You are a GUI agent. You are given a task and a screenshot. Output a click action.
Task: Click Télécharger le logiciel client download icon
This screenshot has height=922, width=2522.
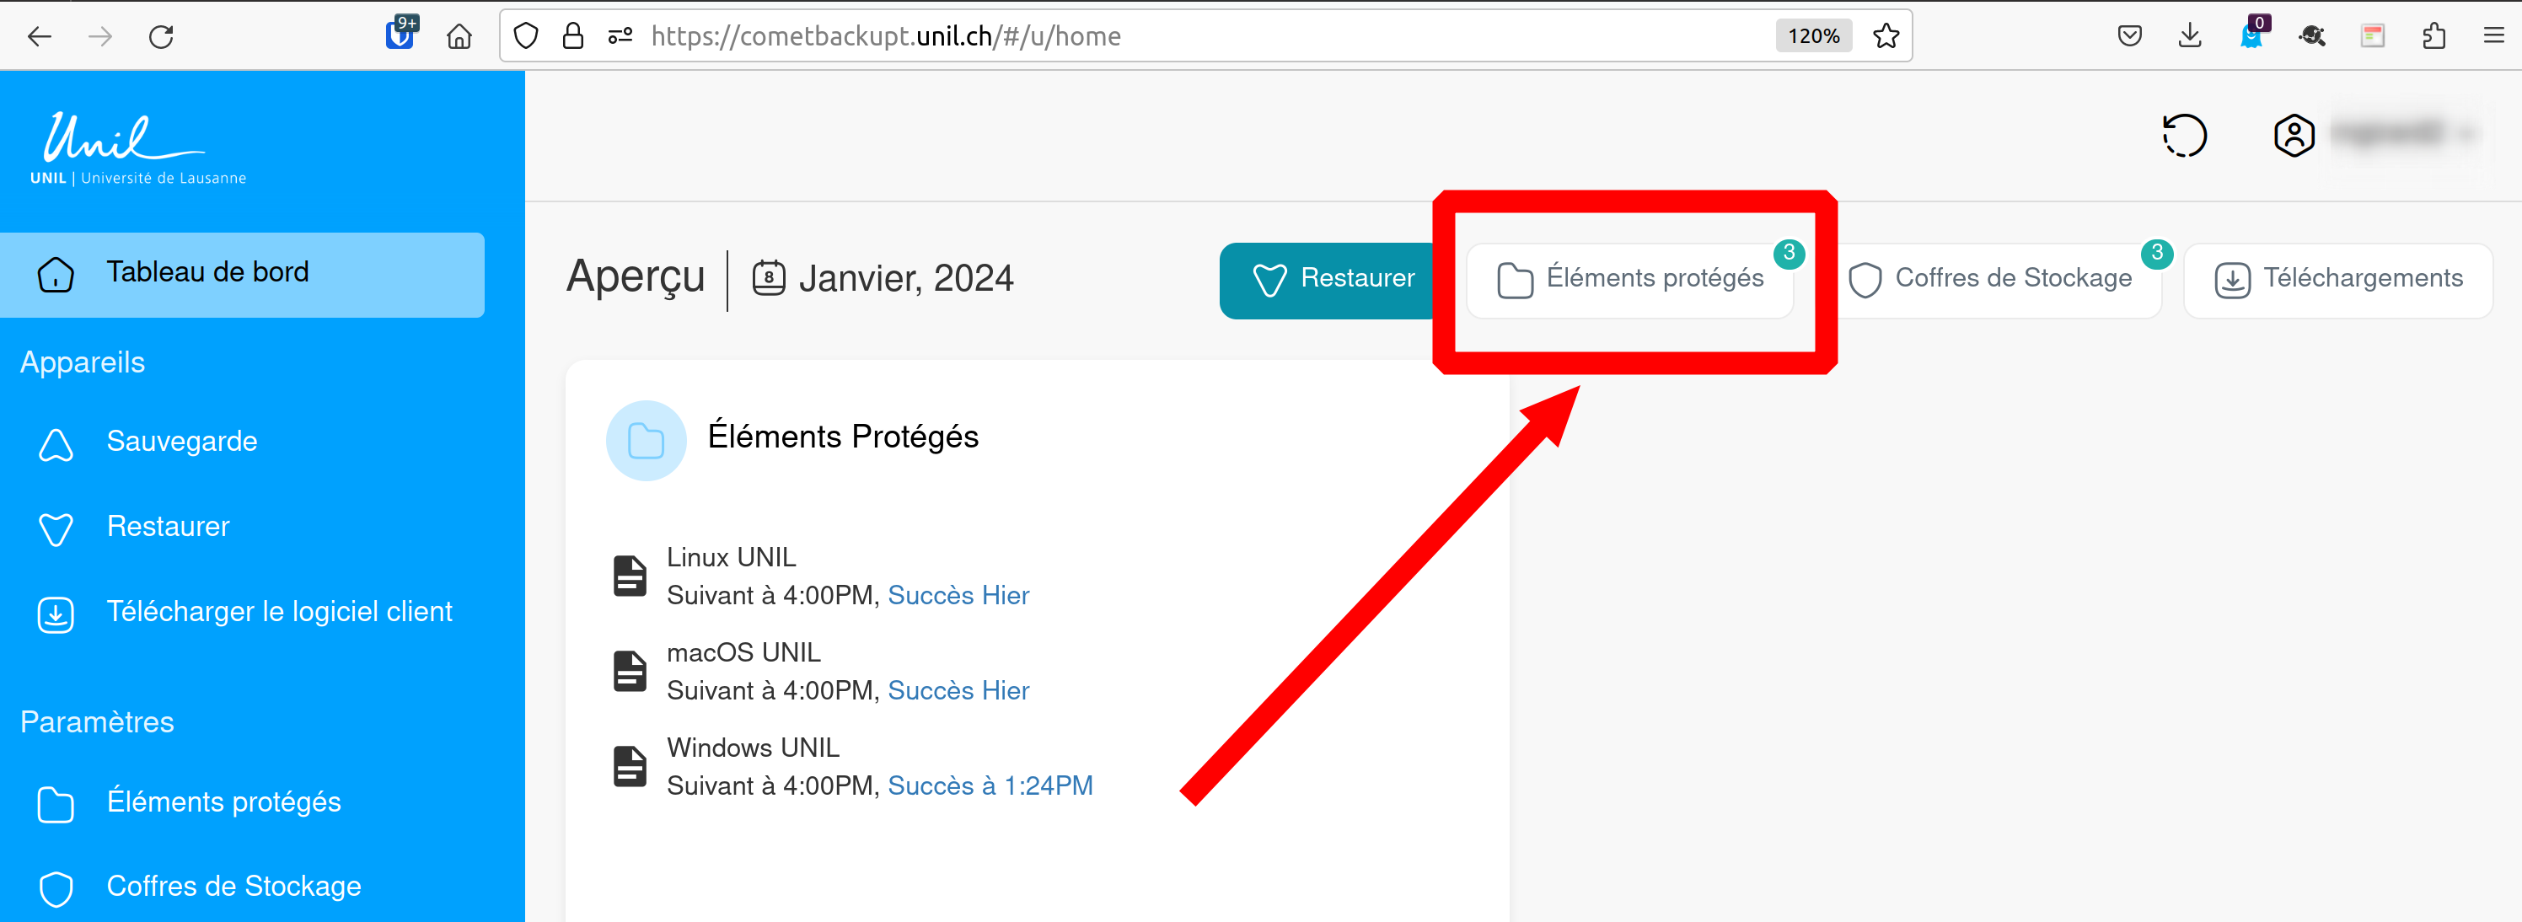click(x=56, y=614)
